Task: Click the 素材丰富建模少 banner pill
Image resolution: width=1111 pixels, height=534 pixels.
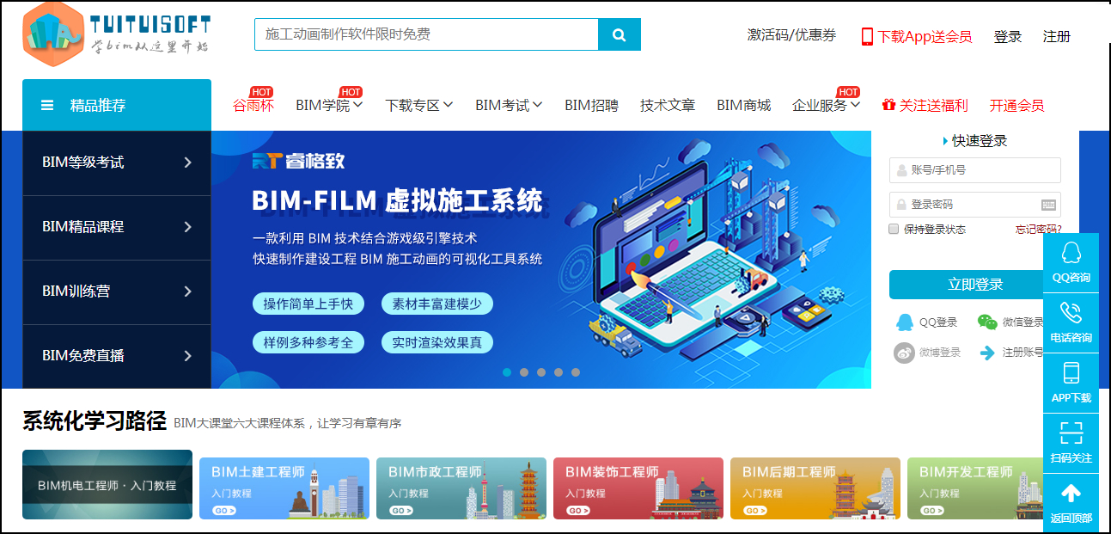Action: [x=437, y=304]
